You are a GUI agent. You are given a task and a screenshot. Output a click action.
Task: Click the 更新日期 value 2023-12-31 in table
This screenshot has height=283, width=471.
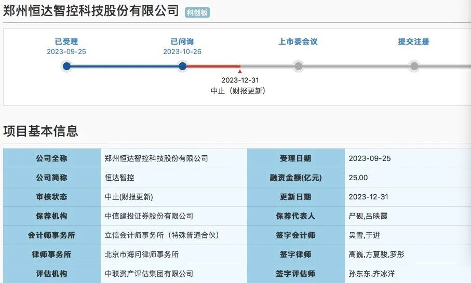[368, 197]
